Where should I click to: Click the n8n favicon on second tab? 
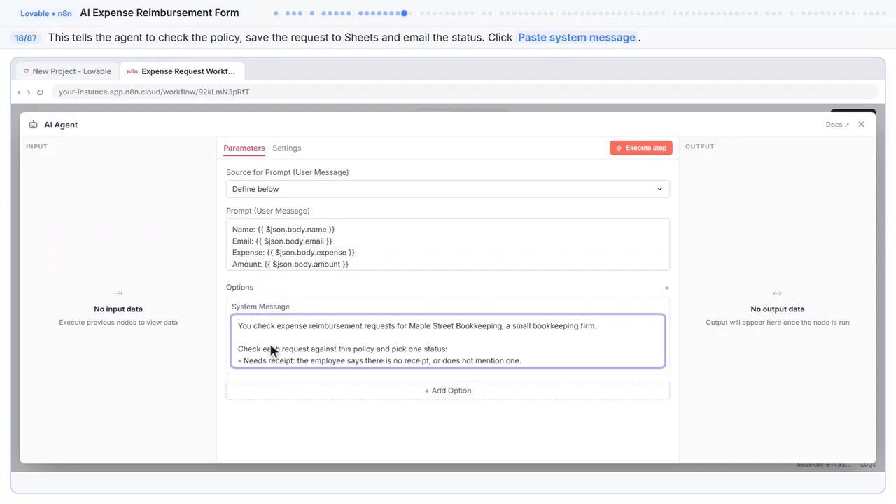pos(132,71)
